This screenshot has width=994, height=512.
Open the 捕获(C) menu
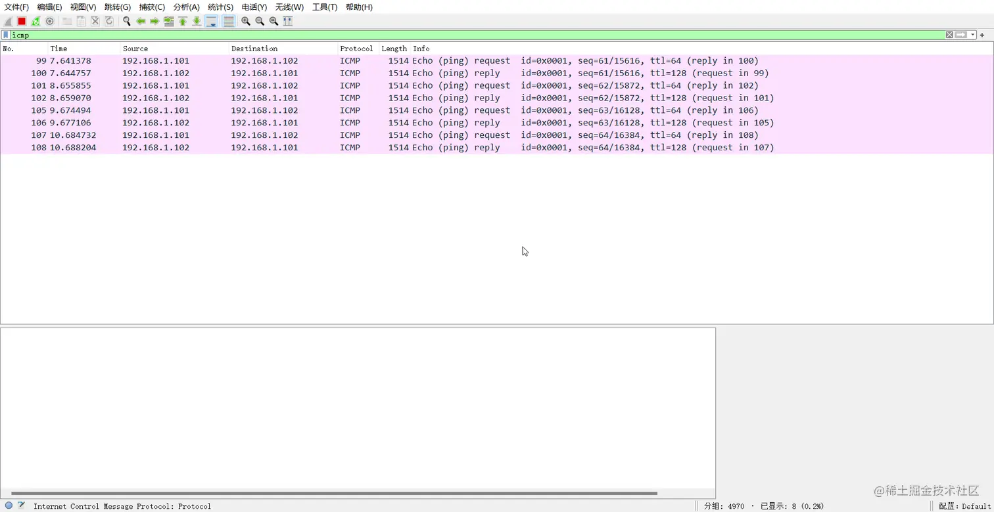(152, 7)
